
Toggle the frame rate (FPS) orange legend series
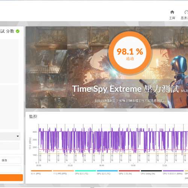click(x=41, y=172)
